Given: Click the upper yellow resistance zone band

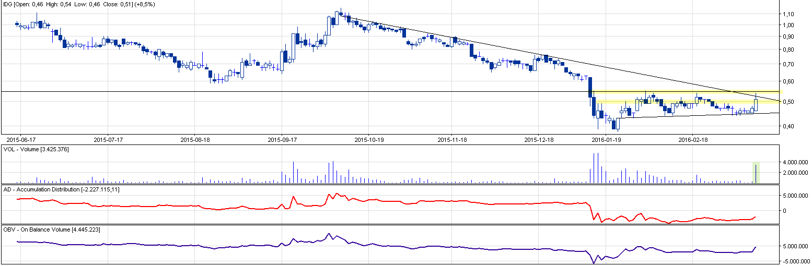Looking at the screenshot, I should (679, 92).
